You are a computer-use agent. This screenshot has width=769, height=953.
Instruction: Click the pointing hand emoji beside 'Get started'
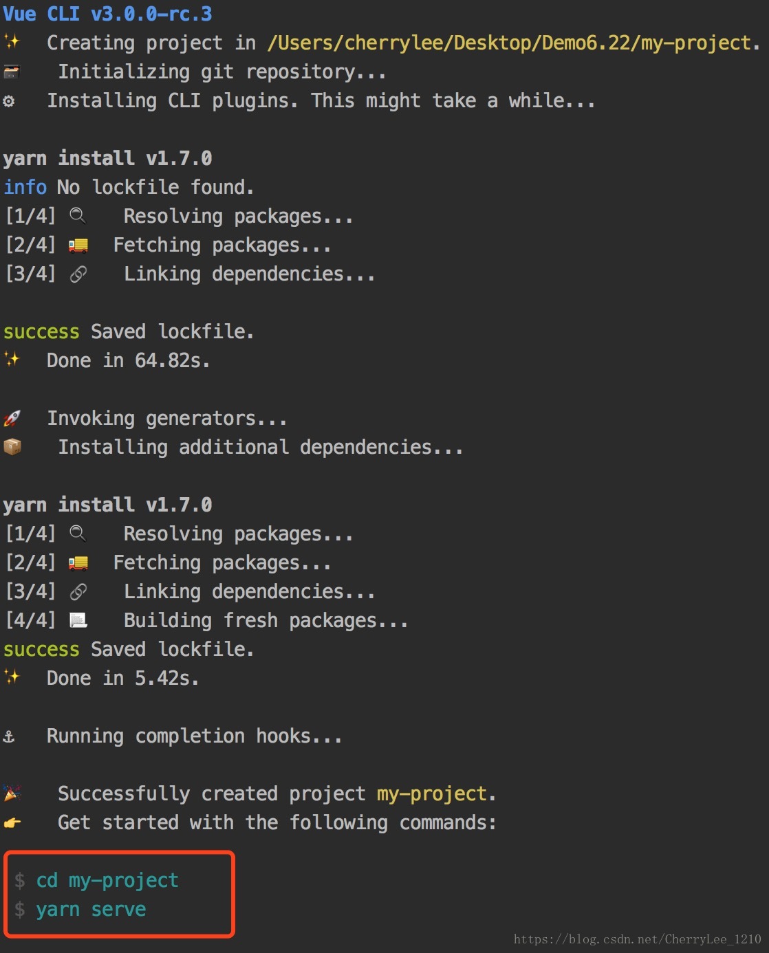coord(12,822)
